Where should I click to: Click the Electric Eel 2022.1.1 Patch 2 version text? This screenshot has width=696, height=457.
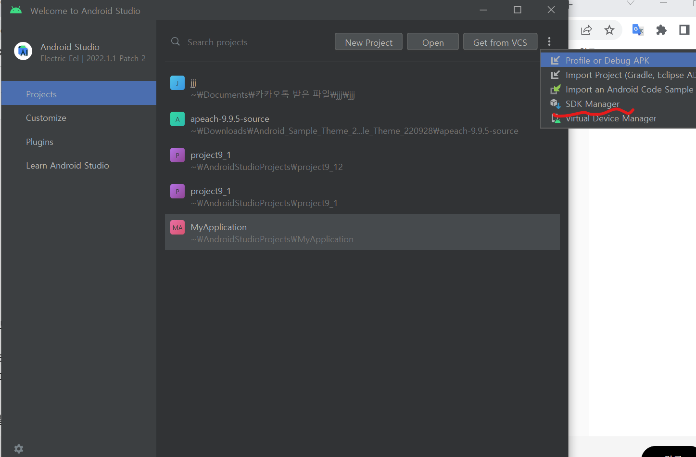point(93,58)
